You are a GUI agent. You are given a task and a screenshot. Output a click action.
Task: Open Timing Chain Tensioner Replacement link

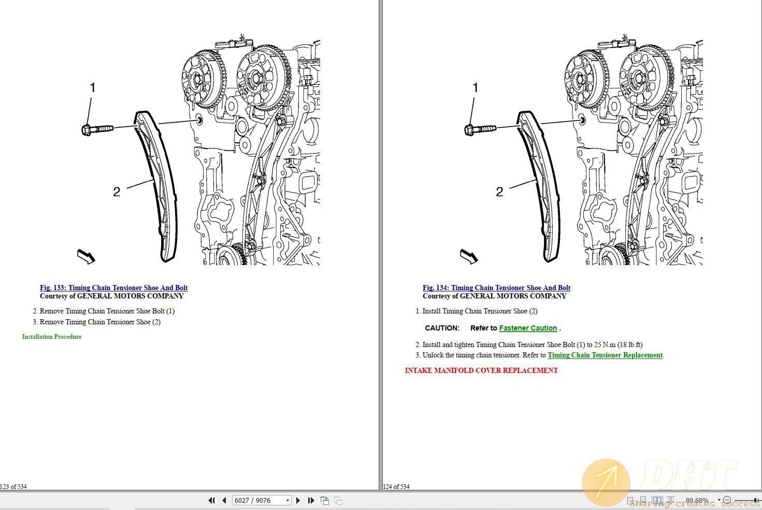coord(605,355)
